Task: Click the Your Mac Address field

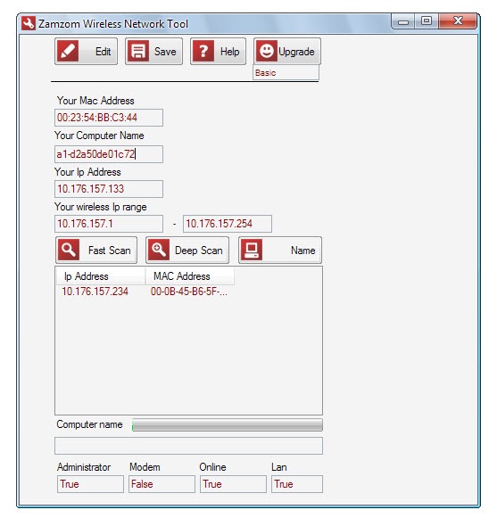Action: (x=109, y=118)
